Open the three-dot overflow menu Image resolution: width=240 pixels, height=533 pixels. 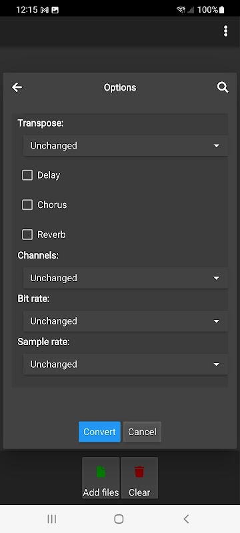click(x=225, y=31)
